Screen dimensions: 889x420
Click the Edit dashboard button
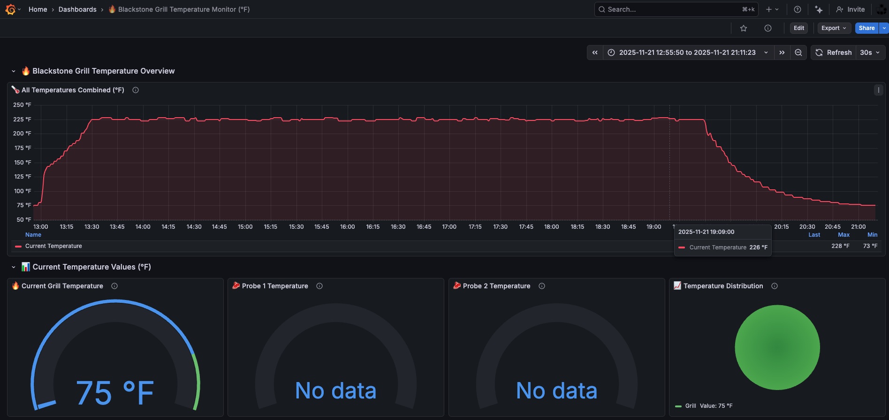[799, 28]
